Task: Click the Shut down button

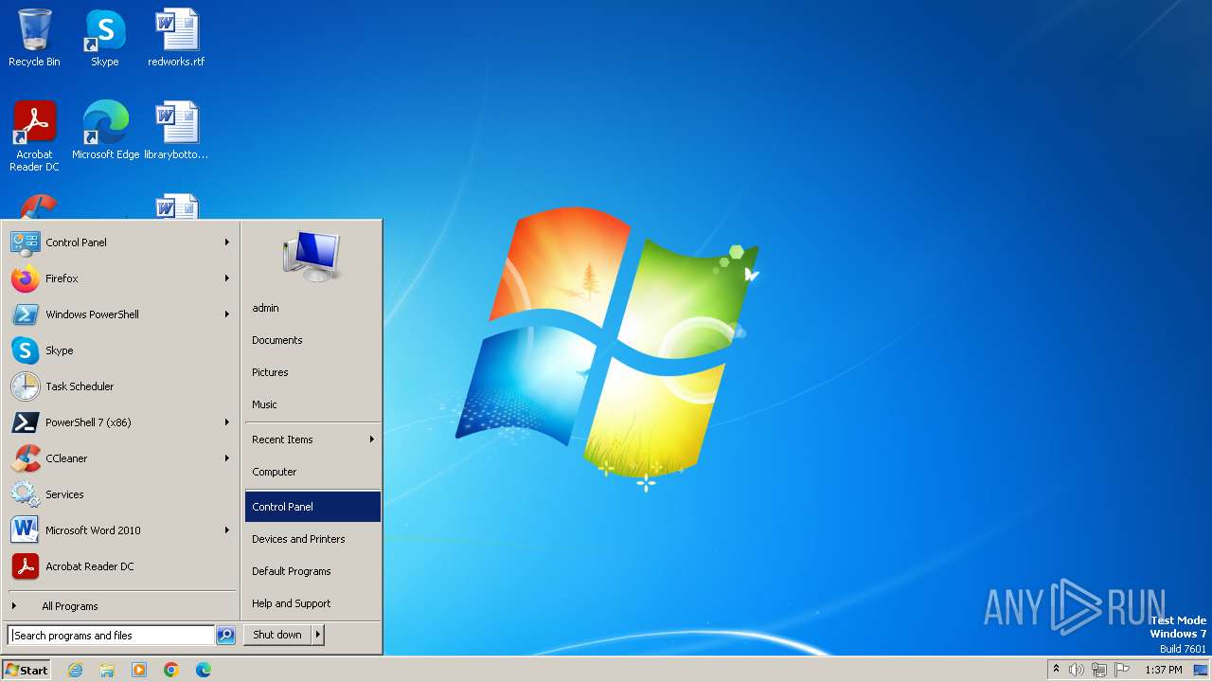Action: (277, 635)
